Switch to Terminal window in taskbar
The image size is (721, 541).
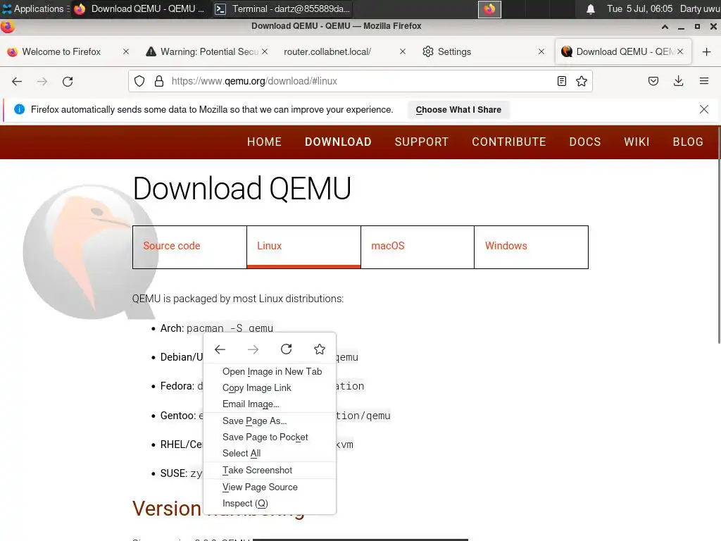pyautogui.click(x=283, y=8)
